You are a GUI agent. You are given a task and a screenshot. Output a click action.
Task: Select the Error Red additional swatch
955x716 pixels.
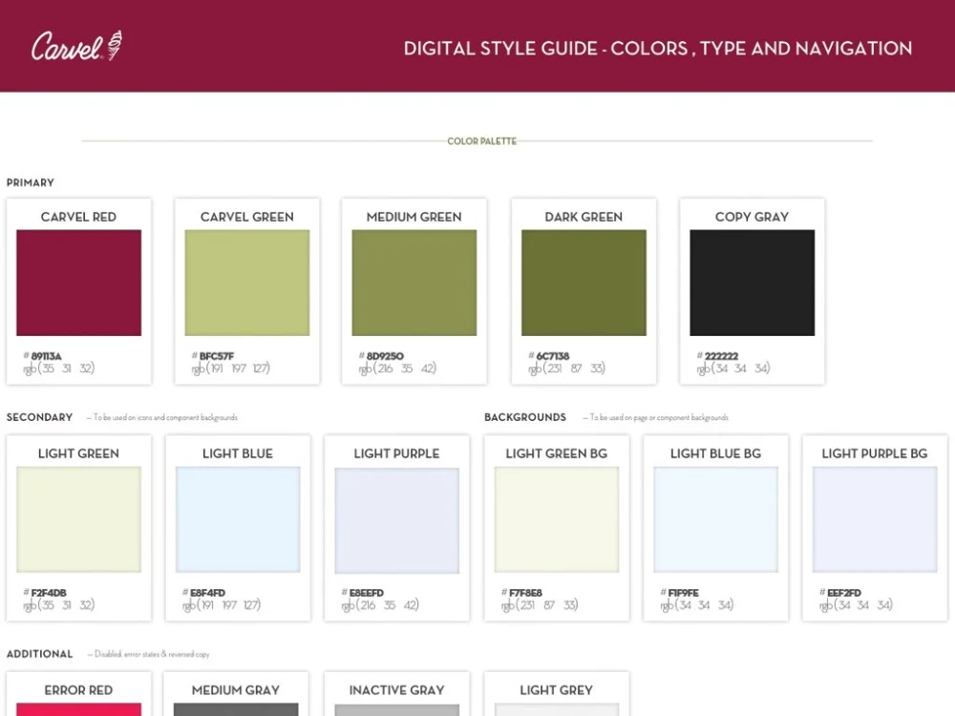coord(78,711)
